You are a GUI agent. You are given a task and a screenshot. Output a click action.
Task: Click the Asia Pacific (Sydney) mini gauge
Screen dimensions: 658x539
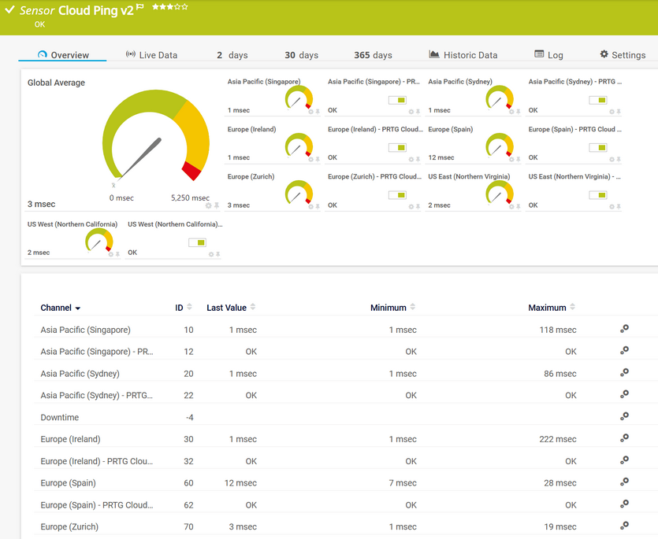tap(500, 98)
